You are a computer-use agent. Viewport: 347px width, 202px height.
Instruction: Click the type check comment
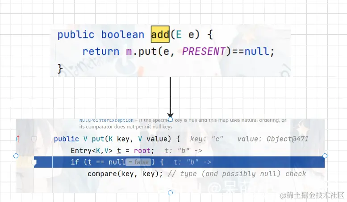point(237,174)
